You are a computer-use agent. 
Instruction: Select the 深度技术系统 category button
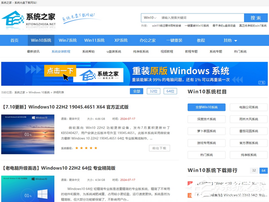(x=207, y=119)
